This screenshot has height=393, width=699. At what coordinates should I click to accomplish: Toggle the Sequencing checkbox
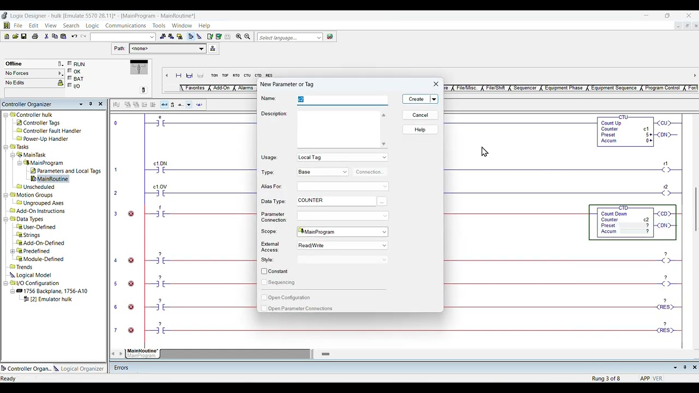tap(264, 282)
